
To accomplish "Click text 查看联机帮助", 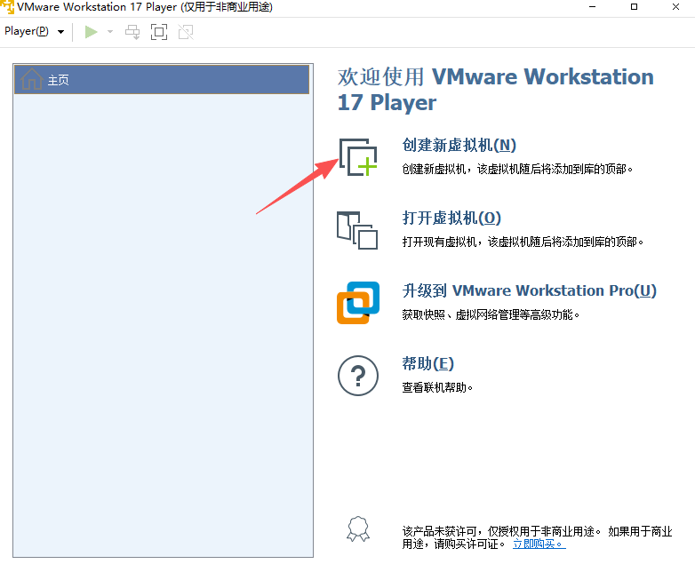I will pyautogui.click(x=437, y=387).
